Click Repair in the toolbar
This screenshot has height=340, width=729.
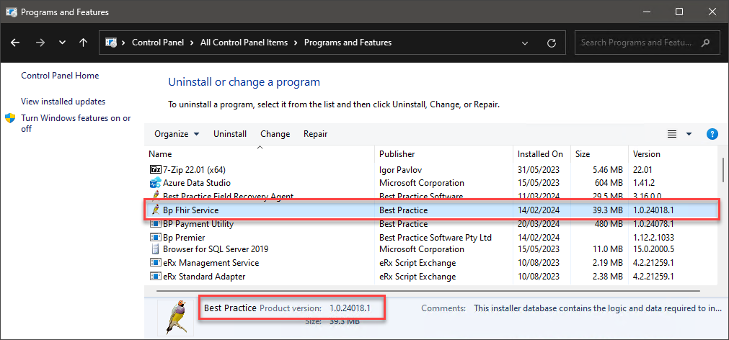[316, 134]
